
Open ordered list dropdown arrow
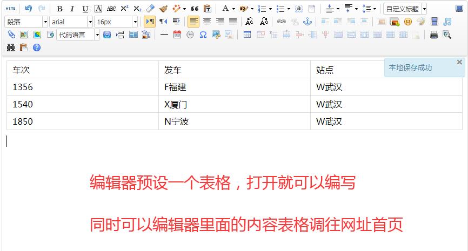pyautogui.click(x=270, y=9)
